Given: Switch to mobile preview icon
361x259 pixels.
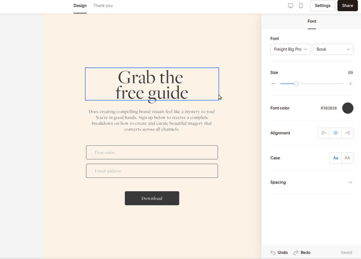Looking at the screenshot, I should click(x=301, y=6).
